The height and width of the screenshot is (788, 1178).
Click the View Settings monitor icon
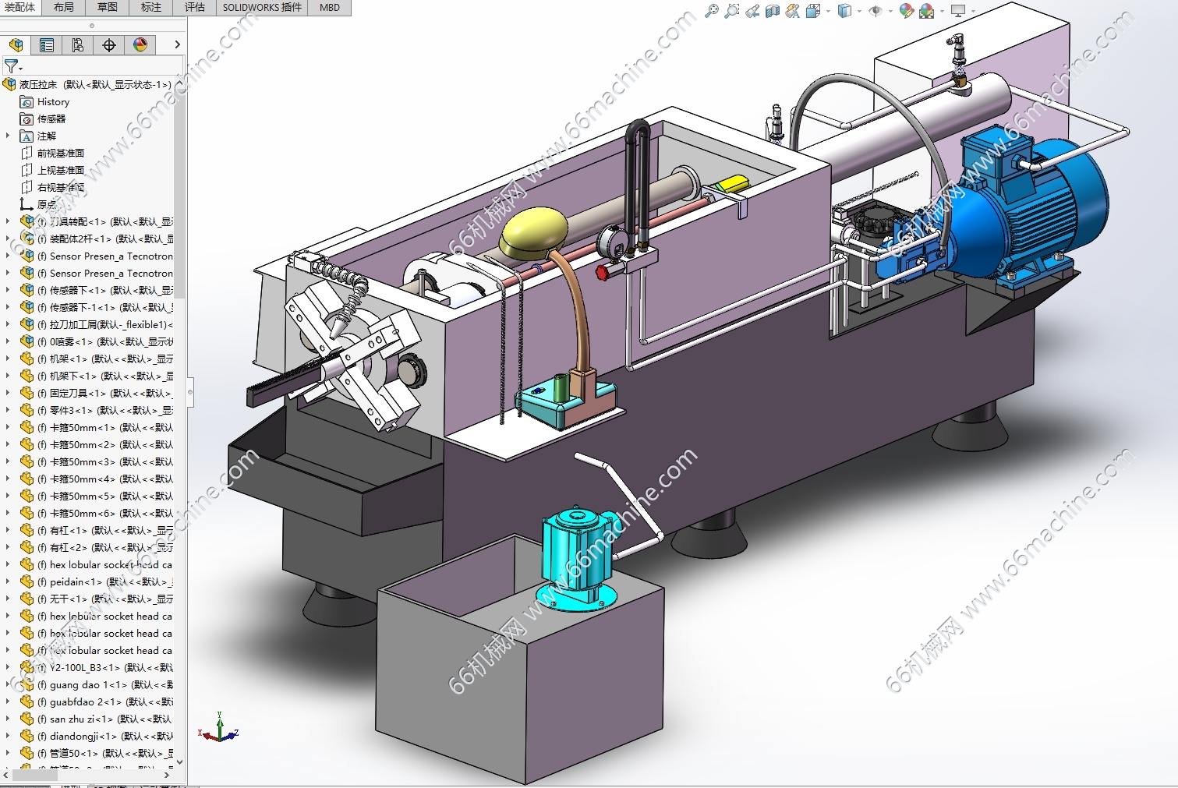958,11
